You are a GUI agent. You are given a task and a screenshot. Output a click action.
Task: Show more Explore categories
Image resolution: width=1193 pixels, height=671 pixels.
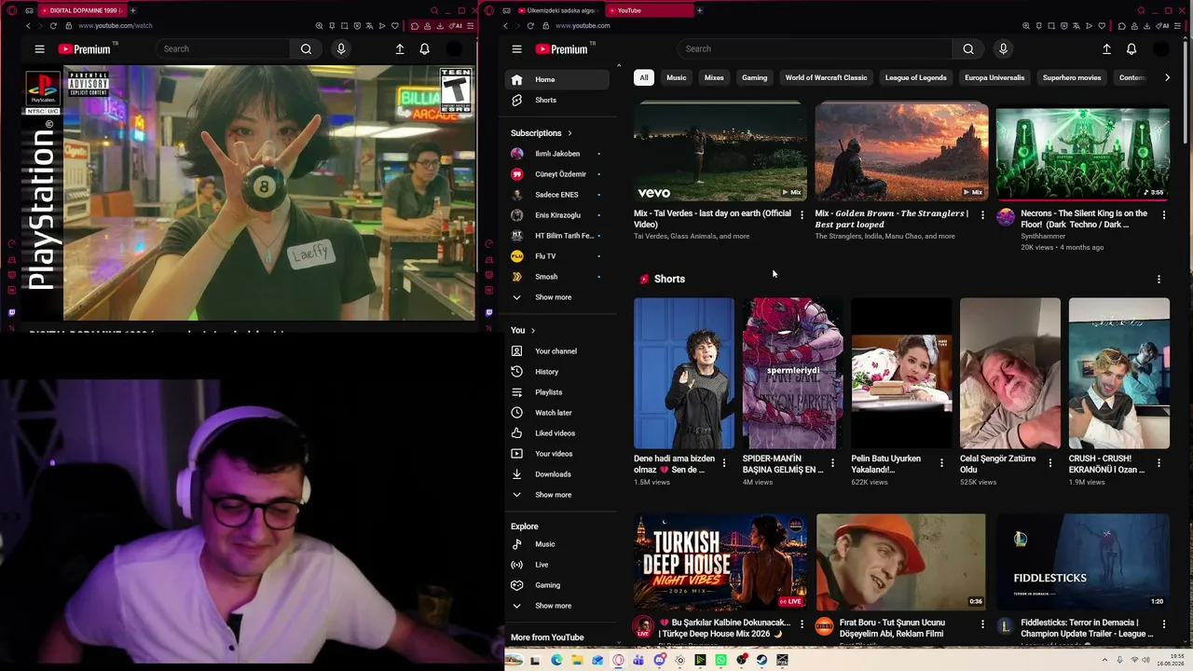557,606
